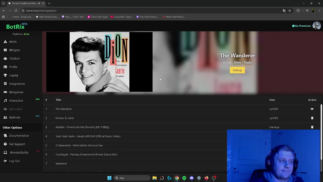This screenshot has height=182, width=323.
Task: Open the botrix.live/p bookmark
Action: [47, 17]
